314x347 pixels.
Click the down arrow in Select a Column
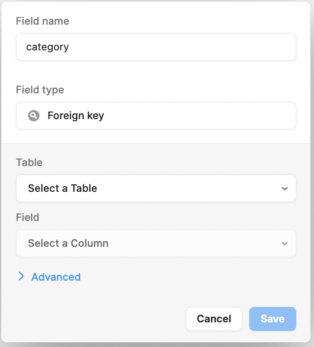click(x=285, y=244)
